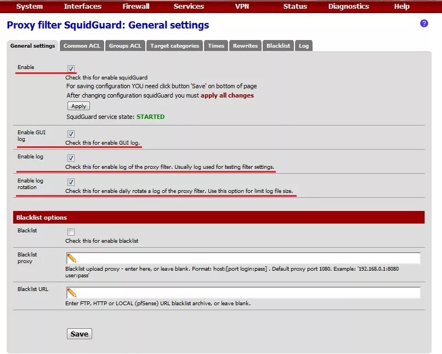Click 'Check this for enable log of the proxy filter' text
Image resolution: width=442 pixels, height=354 pixels.
[x=169, y=167]
